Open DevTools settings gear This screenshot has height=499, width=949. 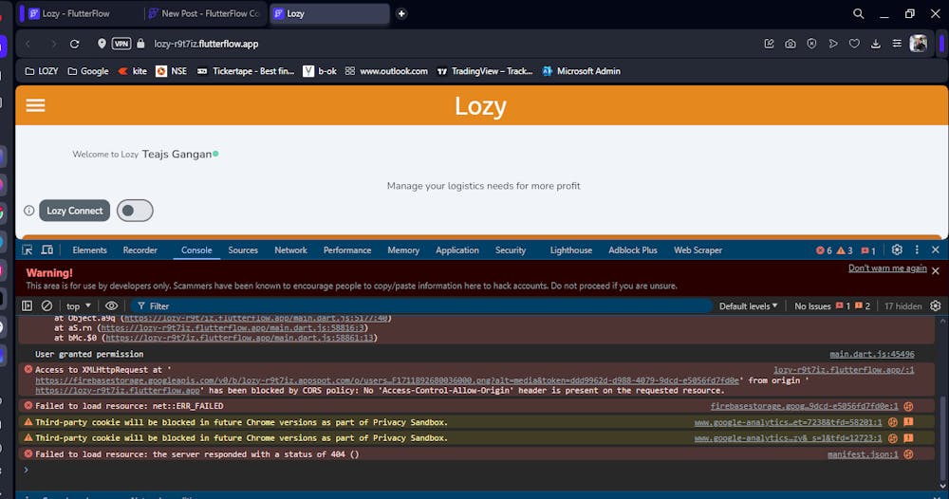click(897, 249)
